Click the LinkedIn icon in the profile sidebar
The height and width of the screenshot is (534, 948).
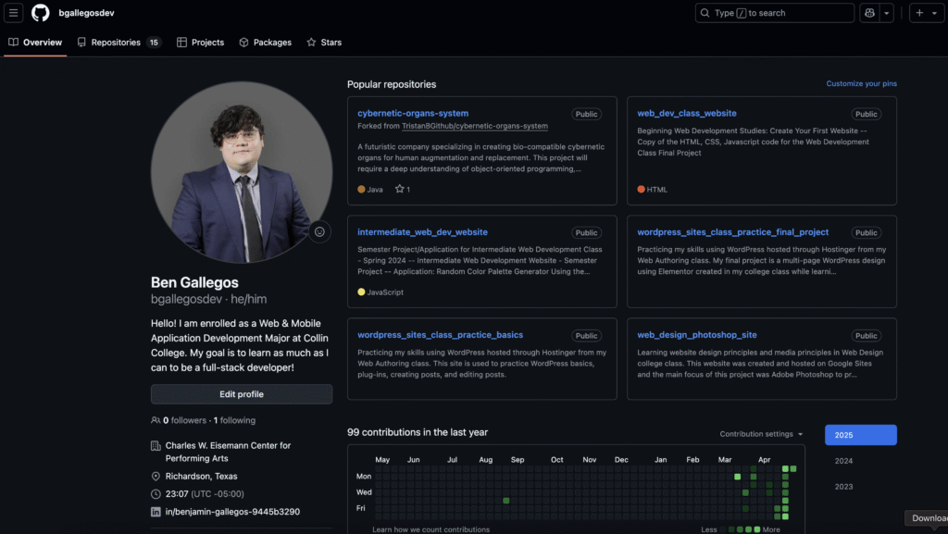point(156,512)
